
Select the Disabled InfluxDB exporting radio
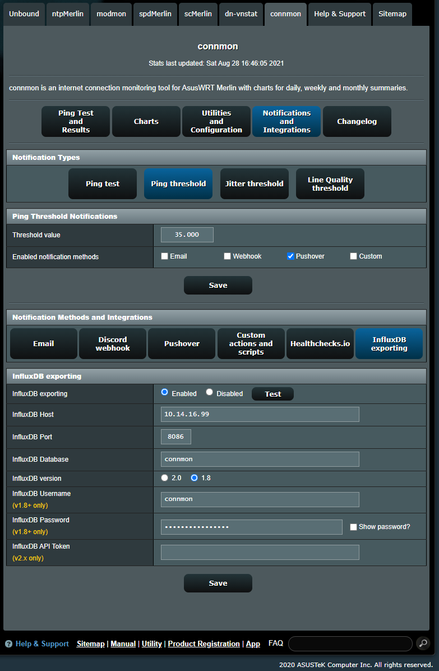click(209, 393)
